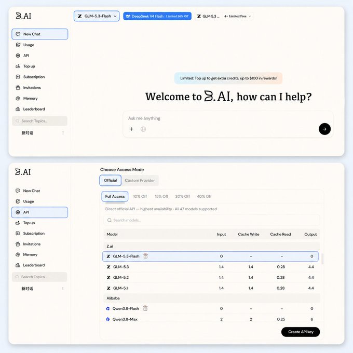Open Subscription in the top panel sidebar
Image resolution: width=353 pixels, height=353 pixels.
tap(40, 77)
